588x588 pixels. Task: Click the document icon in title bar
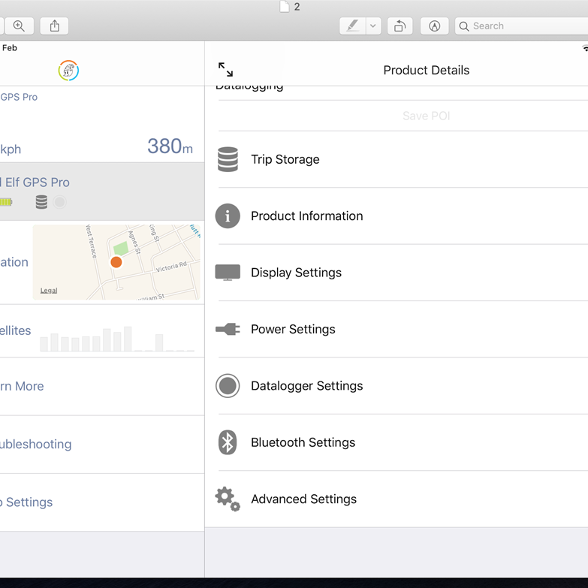(x=285, y=6)
